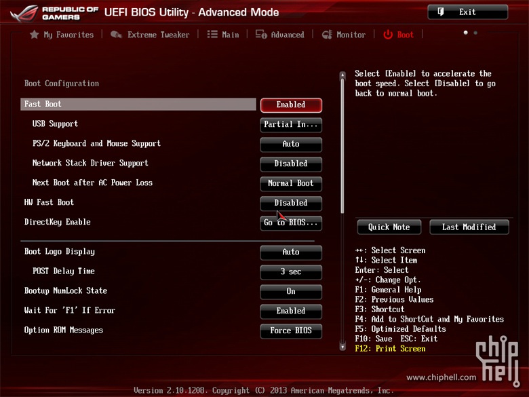Screen dimensions: 529x397
Task: Click the Boot tab power icon
Action: (388, 35)
